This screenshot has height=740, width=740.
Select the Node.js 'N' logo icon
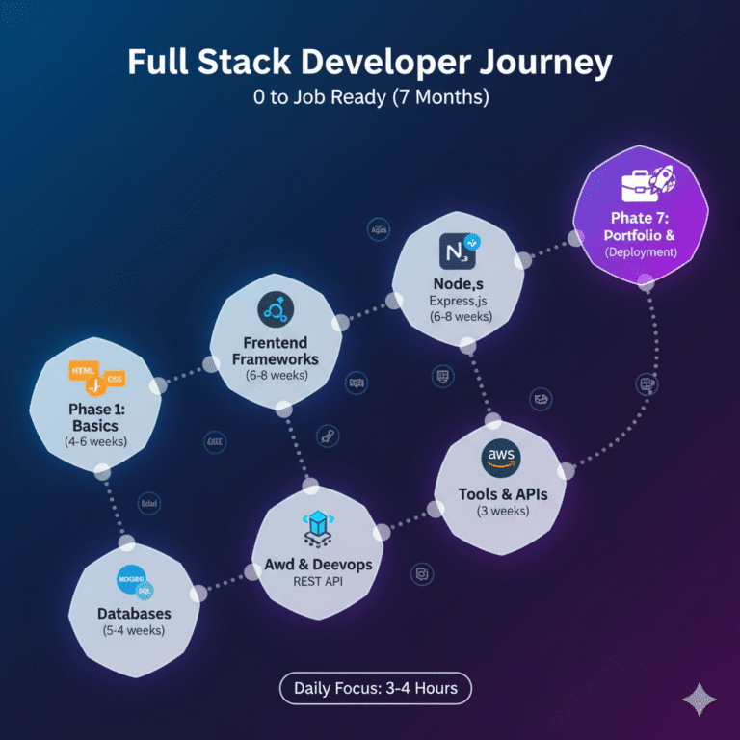coord(458,250)
